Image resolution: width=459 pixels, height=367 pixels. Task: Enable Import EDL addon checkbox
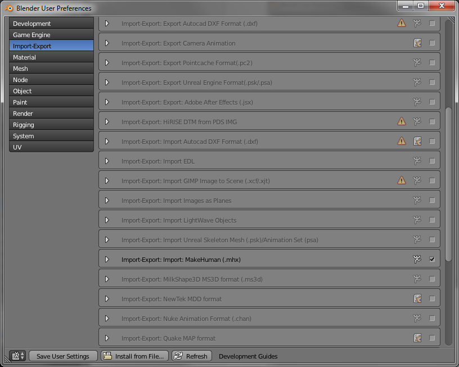tap(432, 161)
